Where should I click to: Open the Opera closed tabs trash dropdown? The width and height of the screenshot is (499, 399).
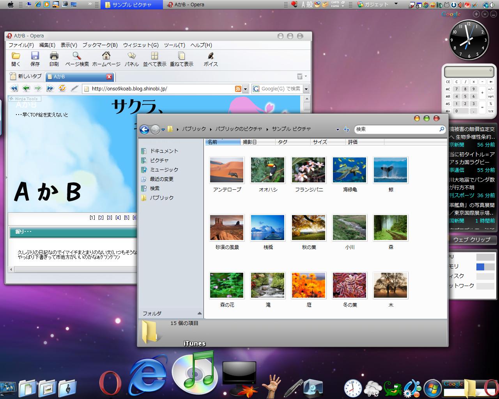click(301, 76)
